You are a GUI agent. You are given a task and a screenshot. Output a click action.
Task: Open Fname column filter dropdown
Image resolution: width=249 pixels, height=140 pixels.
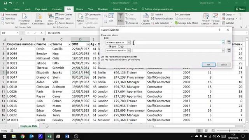point(50,44)
